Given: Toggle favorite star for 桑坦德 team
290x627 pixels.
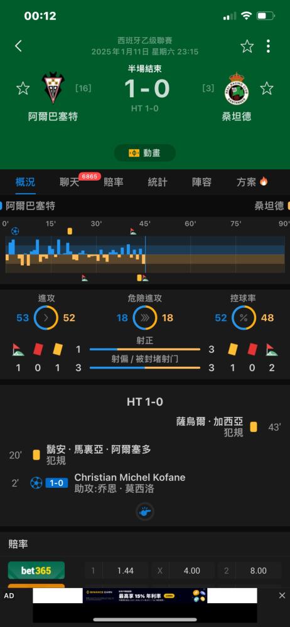Looking at the screenshot, I should [267, 88].
